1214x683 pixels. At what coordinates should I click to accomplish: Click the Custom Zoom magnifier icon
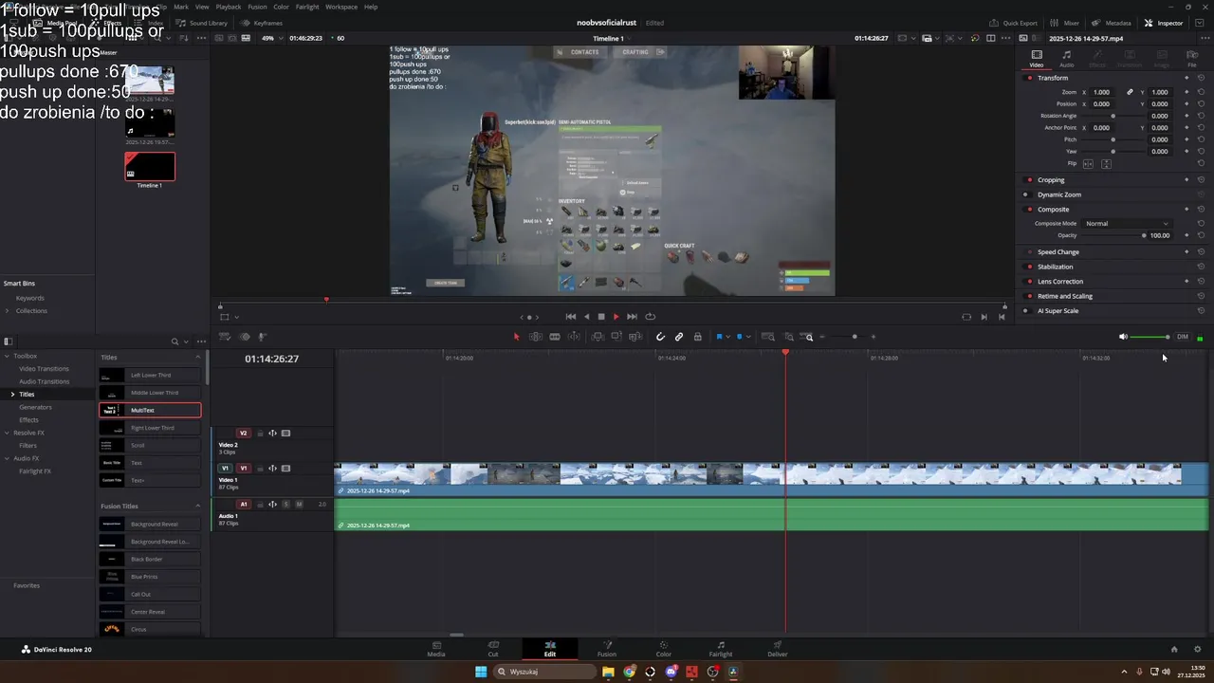pos(808,337)
